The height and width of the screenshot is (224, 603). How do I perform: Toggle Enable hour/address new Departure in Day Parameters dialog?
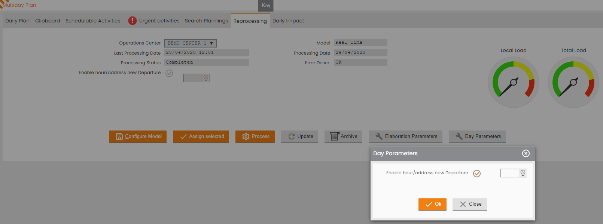pyautogui.click(x=477, y=173)
